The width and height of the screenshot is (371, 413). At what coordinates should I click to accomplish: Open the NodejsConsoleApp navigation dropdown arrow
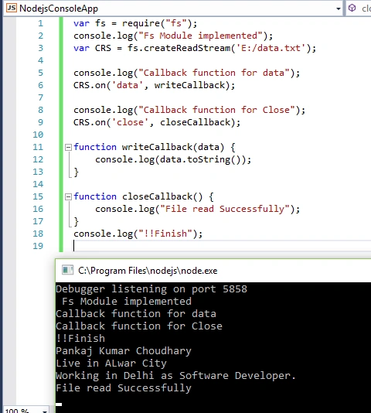[339, 9]
